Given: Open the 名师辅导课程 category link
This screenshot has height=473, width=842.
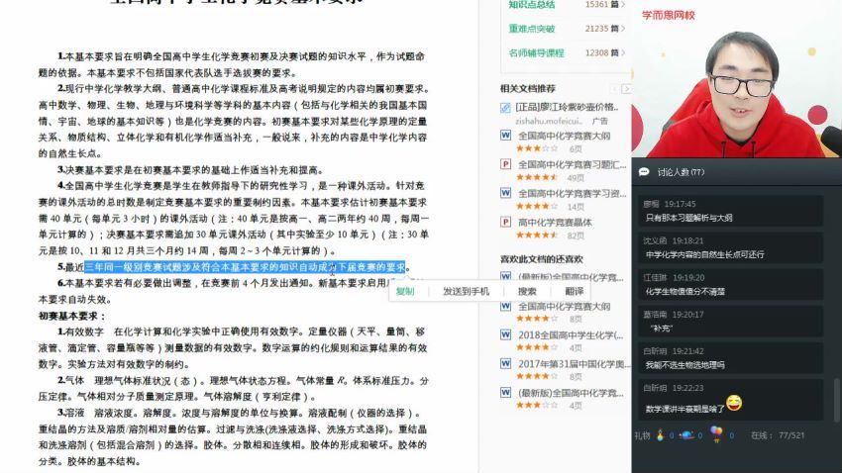Looking at the screenshot, I should pyautogui.click(x=537, y=52).
